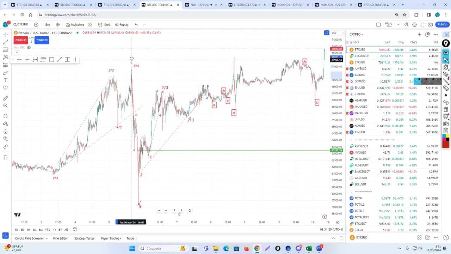Open the BTCUSD symbol search

(21, 24)
